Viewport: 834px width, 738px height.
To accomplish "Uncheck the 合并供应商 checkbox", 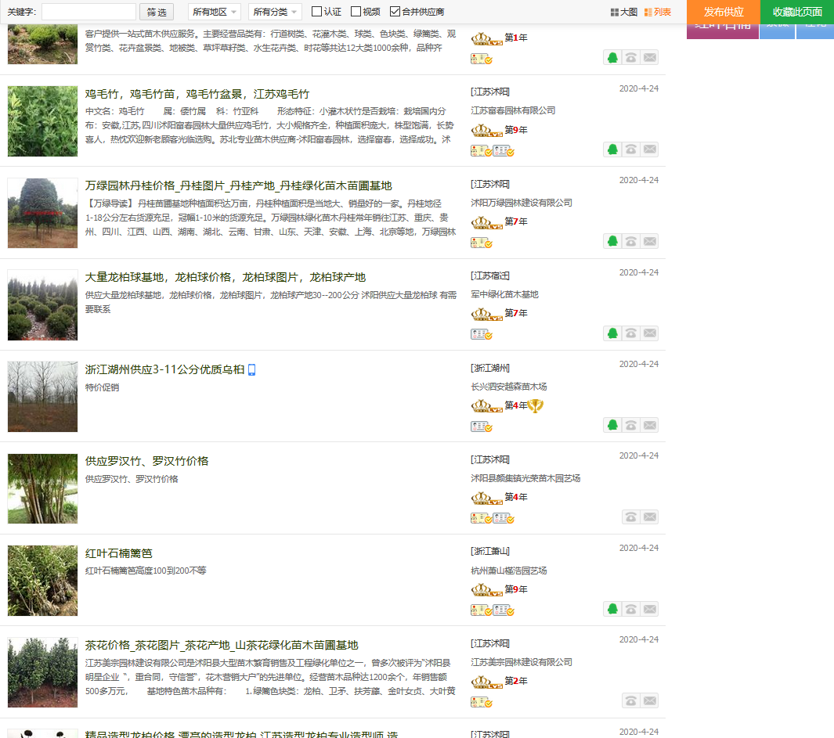I will (x=395, y=11).
